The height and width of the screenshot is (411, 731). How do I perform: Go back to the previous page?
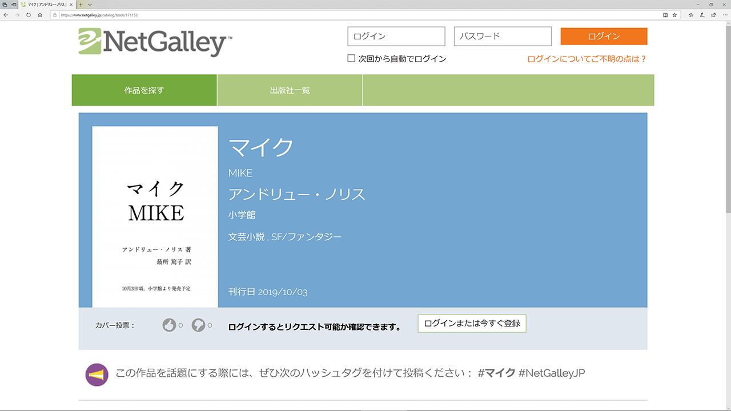[x=6, y=15]
